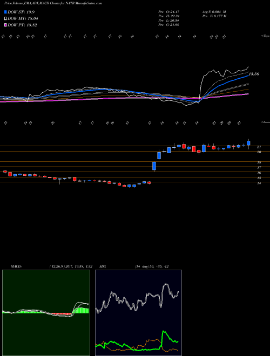The image size is (270, 356).
Task: Click the MACD (12,26,9) values text
Action: click(71, 266)
